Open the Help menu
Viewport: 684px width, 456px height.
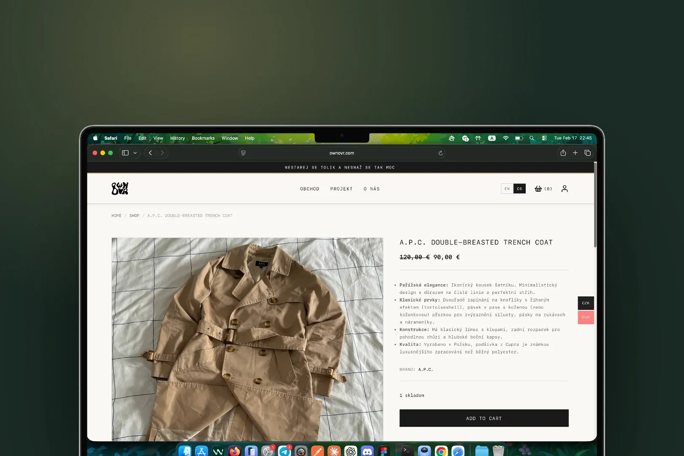point(250,138)
